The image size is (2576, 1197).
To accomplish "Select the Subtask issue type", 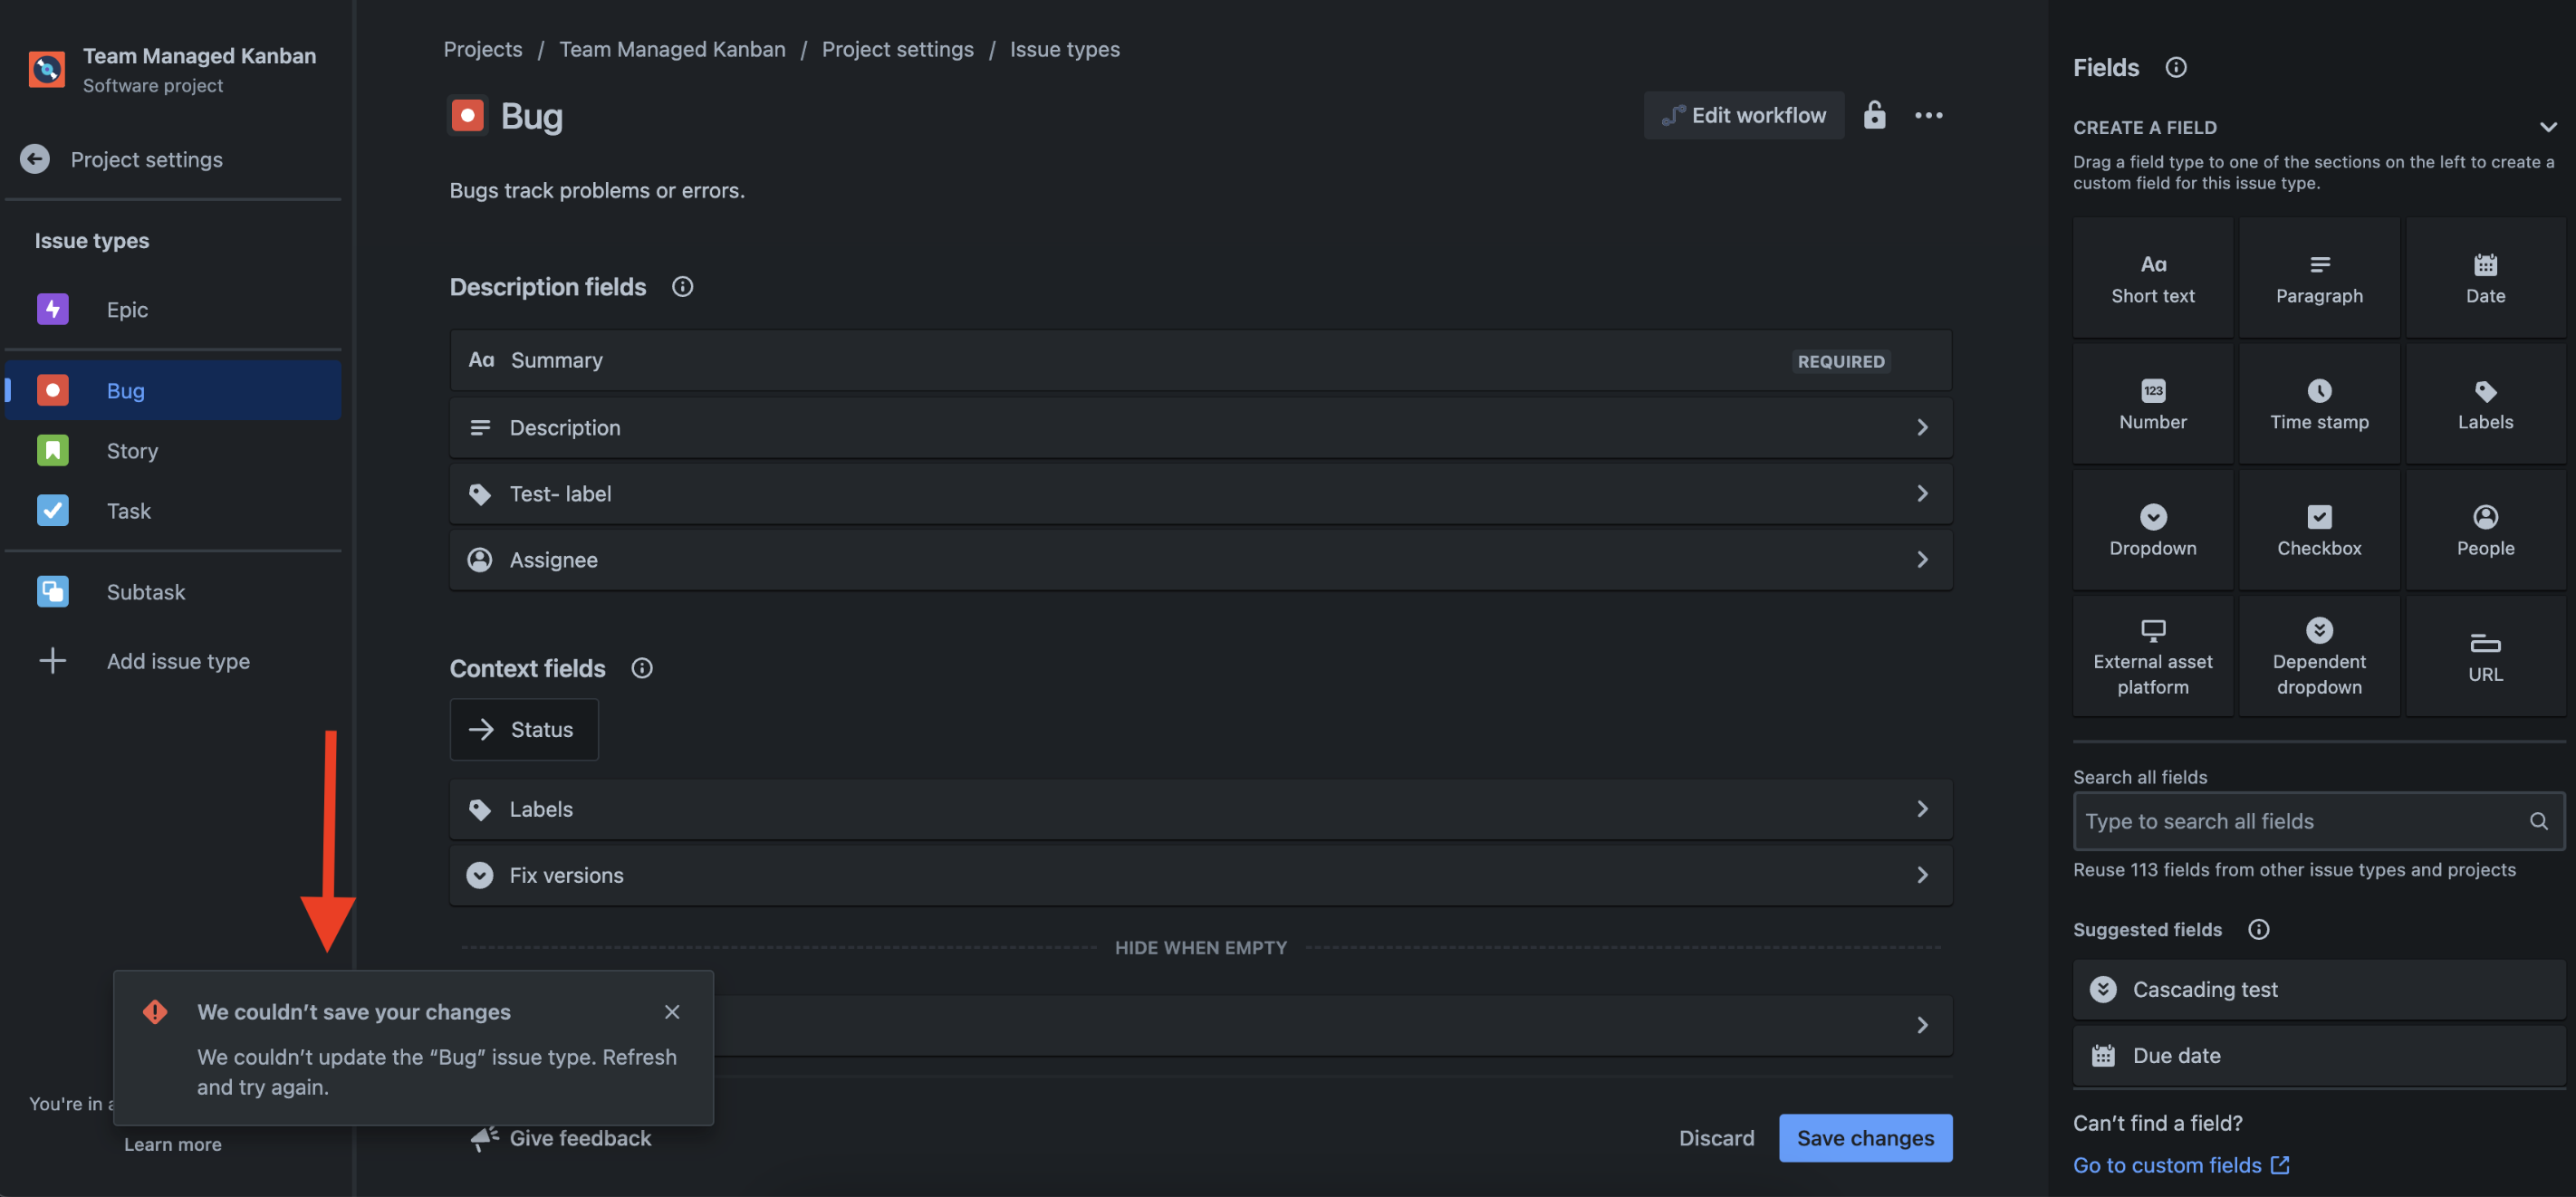I will [173, 592].
